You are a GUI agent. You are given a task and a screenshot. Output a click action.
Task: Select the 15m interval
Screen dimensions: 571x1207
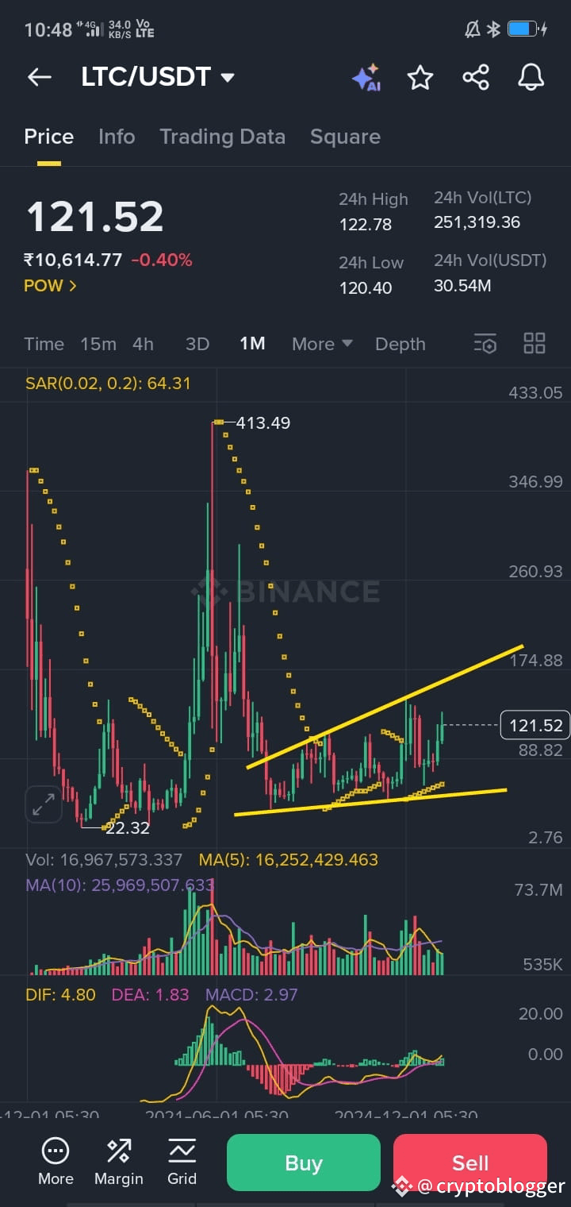(x=98, y=344)
